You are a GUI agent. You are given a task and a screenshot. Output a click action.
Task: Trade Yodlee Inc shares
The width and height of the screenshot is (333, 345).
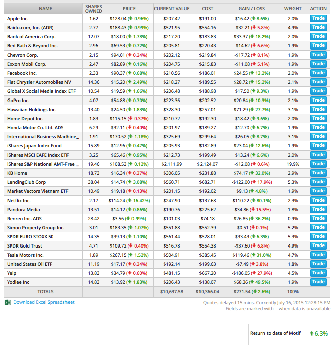(318, 282)
